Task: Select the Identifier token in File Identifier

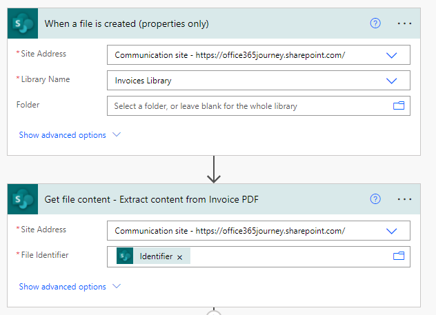Action: 153,256
